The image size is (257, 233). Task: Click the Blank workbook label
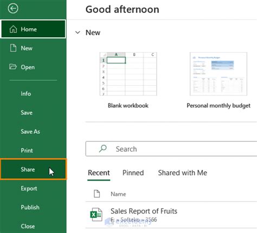(x=128, y=105)
